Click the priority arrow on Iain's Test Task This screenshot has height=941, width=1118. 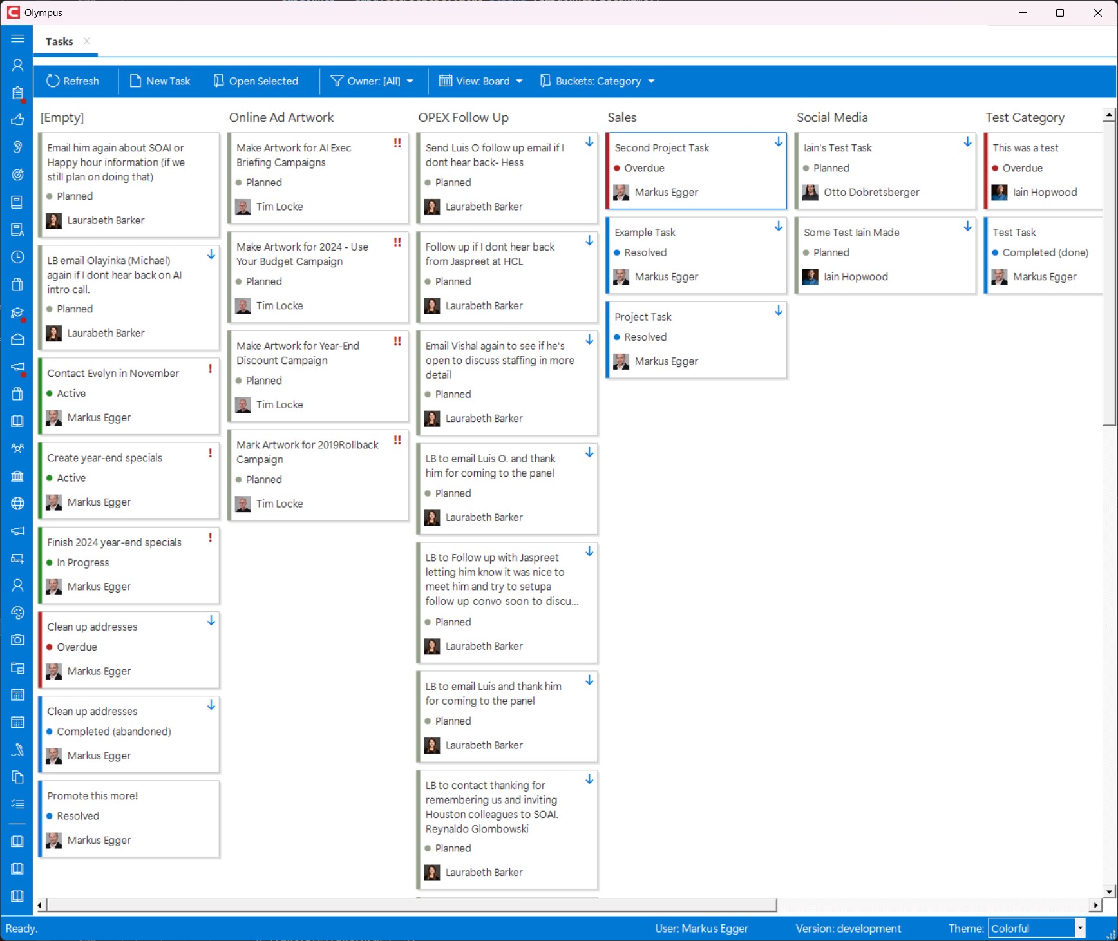(967, 142)
